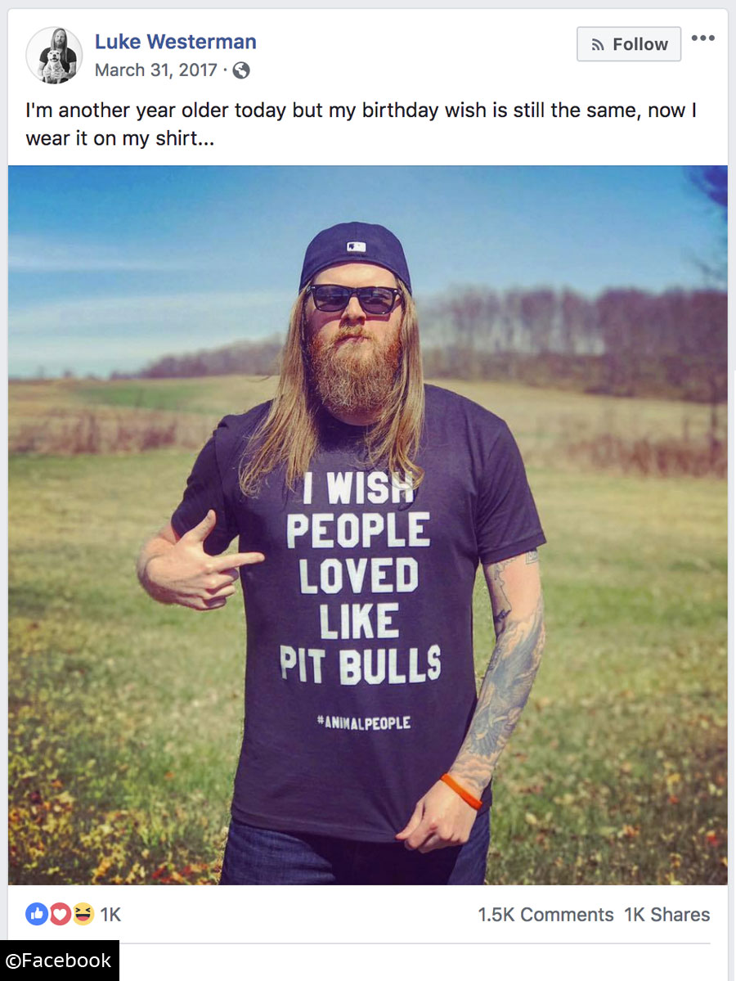The width and height of the screenshot is (736, 981).
Task: Open the 1.5K Comments link
Action: pos(545,915)
